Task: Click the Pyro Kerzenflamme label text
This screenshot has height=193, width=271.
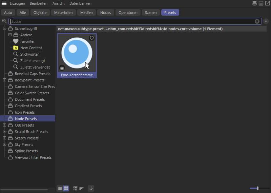Action: point(77,75)
